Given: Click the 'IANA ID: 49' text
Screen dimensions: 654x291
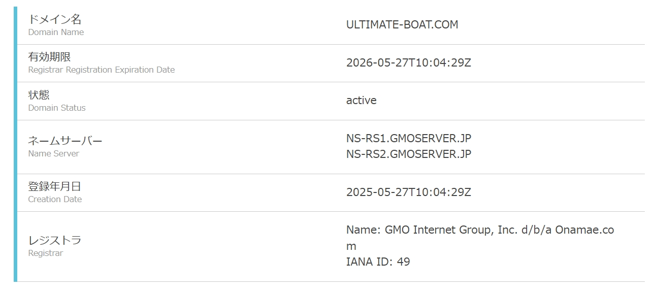Looking at the screenshot, I should tap(378, 262).
